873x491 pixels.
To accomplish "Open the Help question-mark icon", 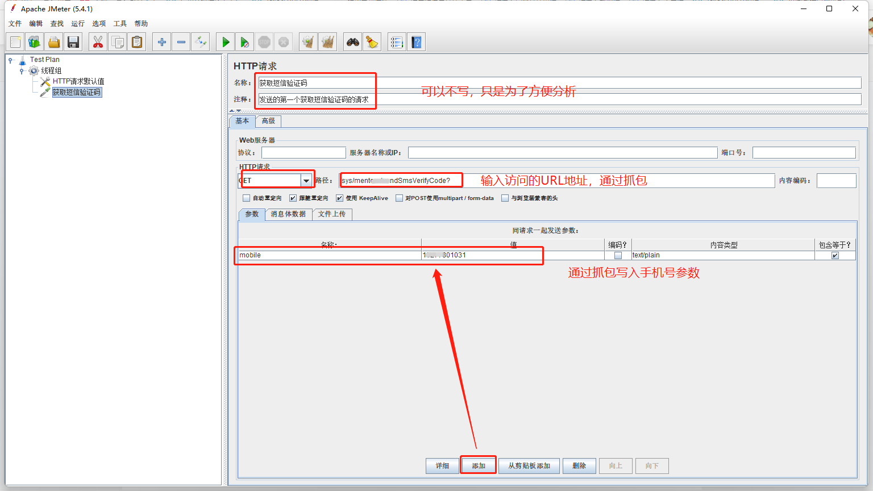I will tap(417, 42).
